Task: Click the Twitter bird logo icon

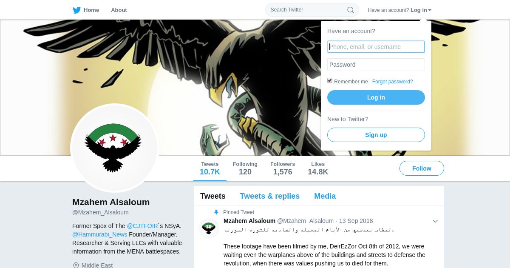Action: pyautogui.click(x=76, y=10)
